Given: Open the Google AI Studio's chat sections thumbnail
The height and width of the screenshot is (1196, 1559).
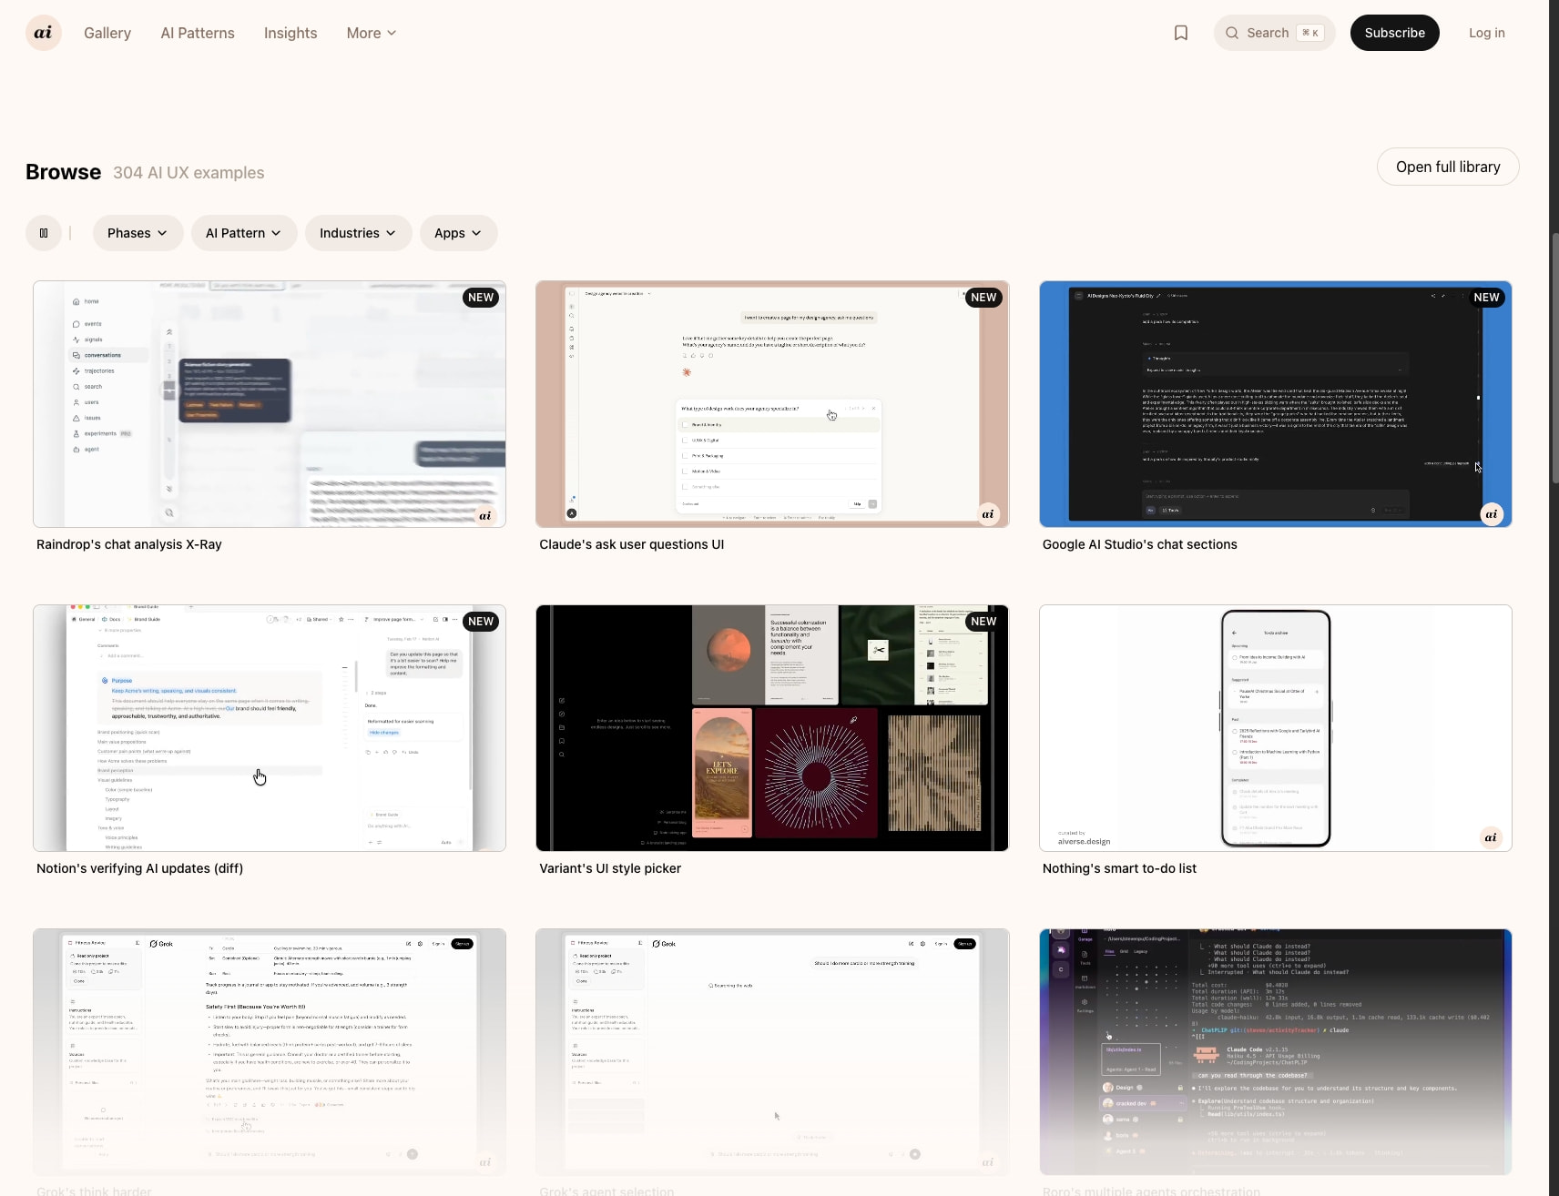Looking at the screenshot, I should [1275, 404].
